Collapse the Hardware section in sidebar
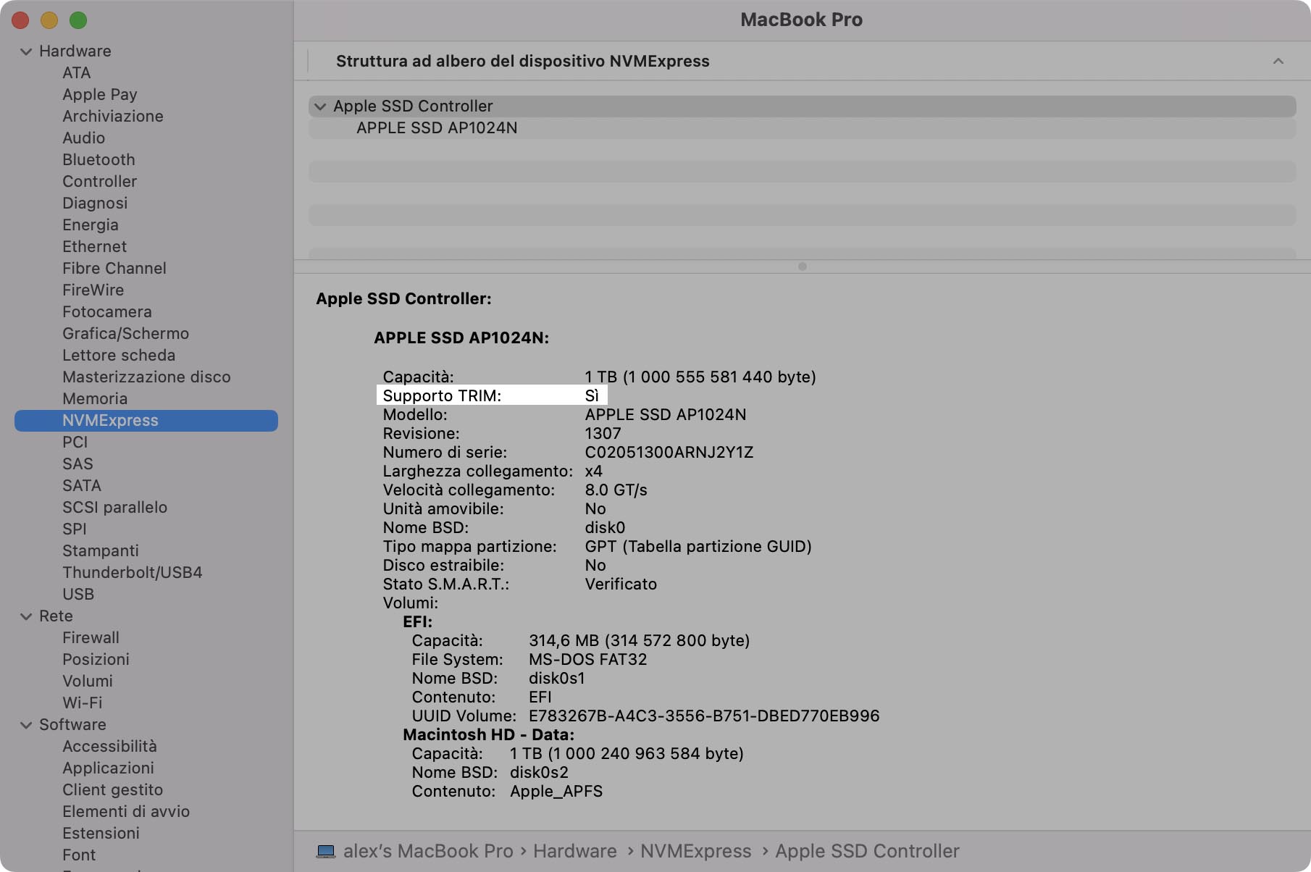 coord(26,51)
